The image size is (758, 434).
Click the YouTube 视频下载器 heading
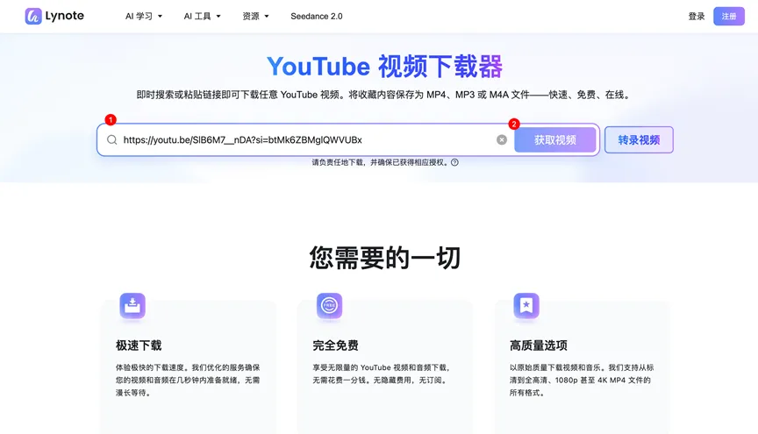pyautogui.click(x=385, y=67)
